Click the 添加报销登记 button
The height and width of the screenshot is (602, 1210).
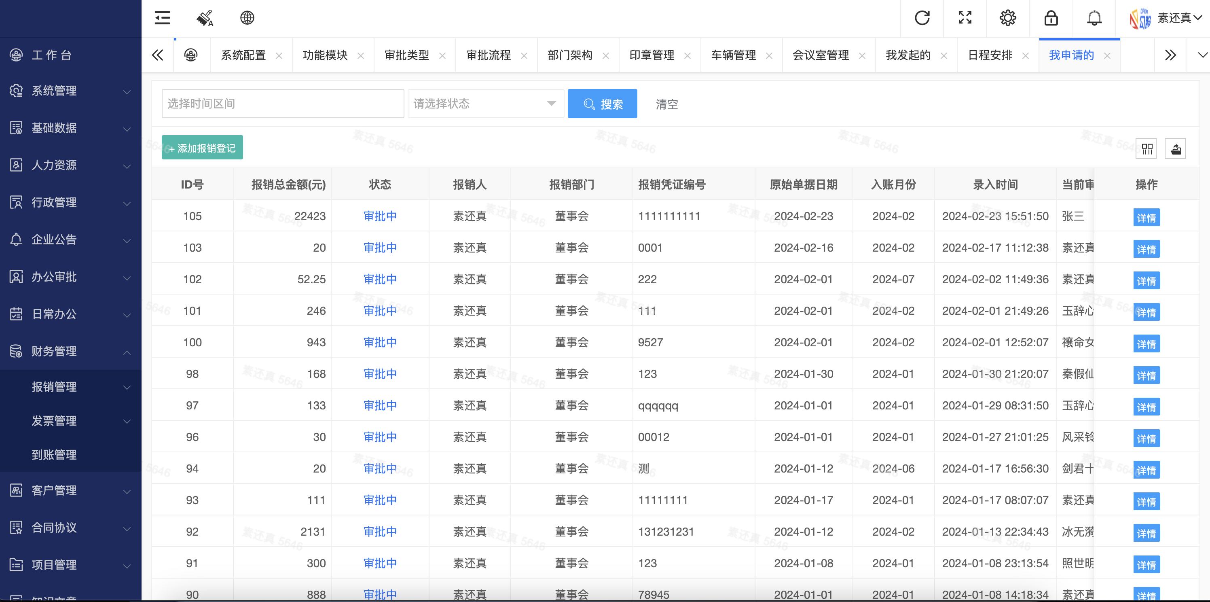point(202,148)
